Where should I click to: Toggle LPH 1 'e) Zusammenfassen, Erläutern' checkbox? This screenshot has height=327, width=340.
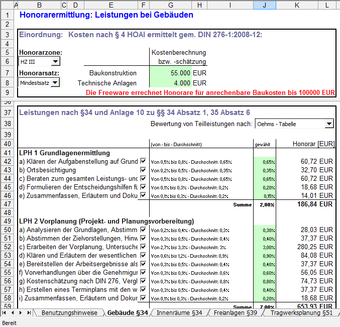[x=143, y=195]
